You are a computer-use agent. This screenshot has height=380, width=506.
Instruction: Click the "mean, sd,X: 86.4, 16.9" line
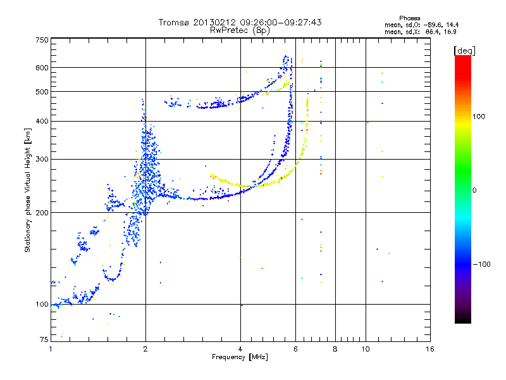tap(420, 32)
